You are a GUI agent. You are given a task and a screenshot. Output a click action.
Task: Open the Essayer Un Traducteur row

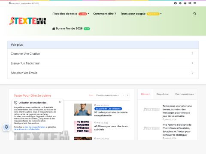(x=103, y=63)
